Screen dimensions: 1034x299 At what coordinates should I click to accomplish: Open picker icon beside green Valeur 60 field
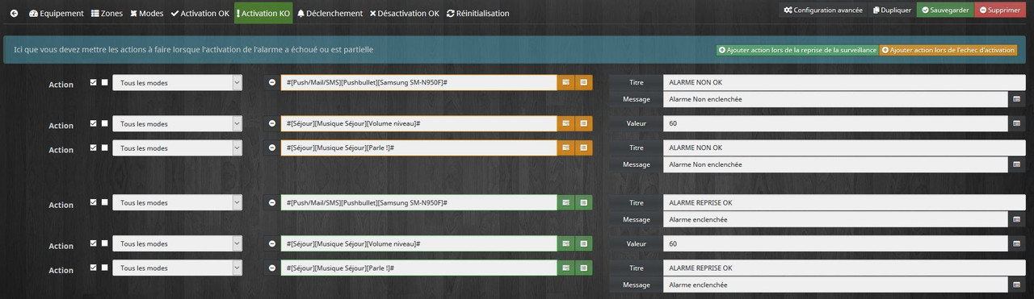[1016, 243]
